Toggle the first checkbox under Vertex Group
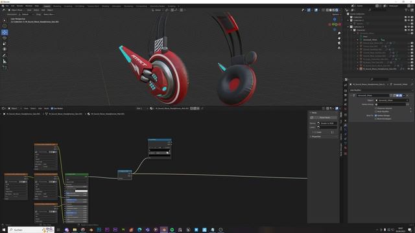415x233 pixels. click(x=376, y=108)
